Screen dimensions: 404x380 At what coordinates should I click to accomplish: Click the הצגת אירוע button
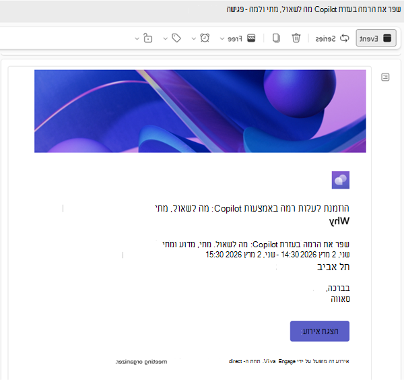[x=320, y=331]
